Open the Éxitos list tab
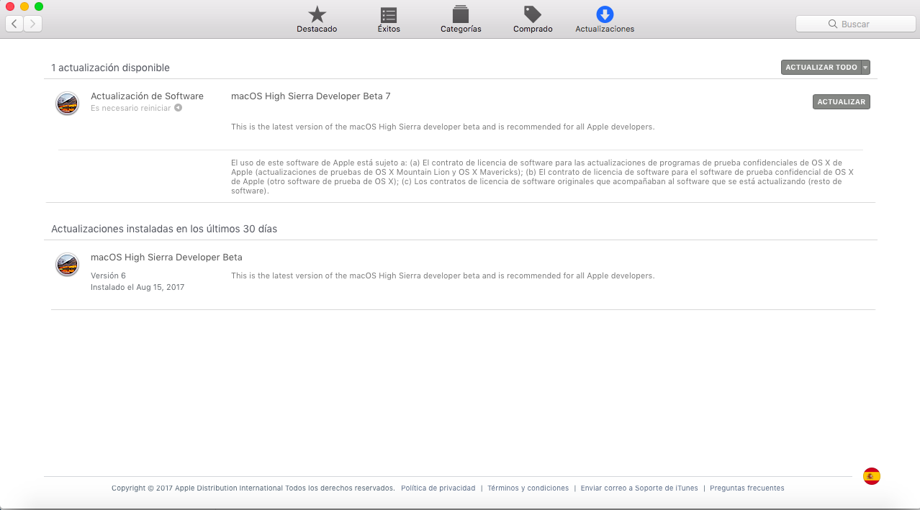This screenshot has height=510, width=920. [389, 19]
